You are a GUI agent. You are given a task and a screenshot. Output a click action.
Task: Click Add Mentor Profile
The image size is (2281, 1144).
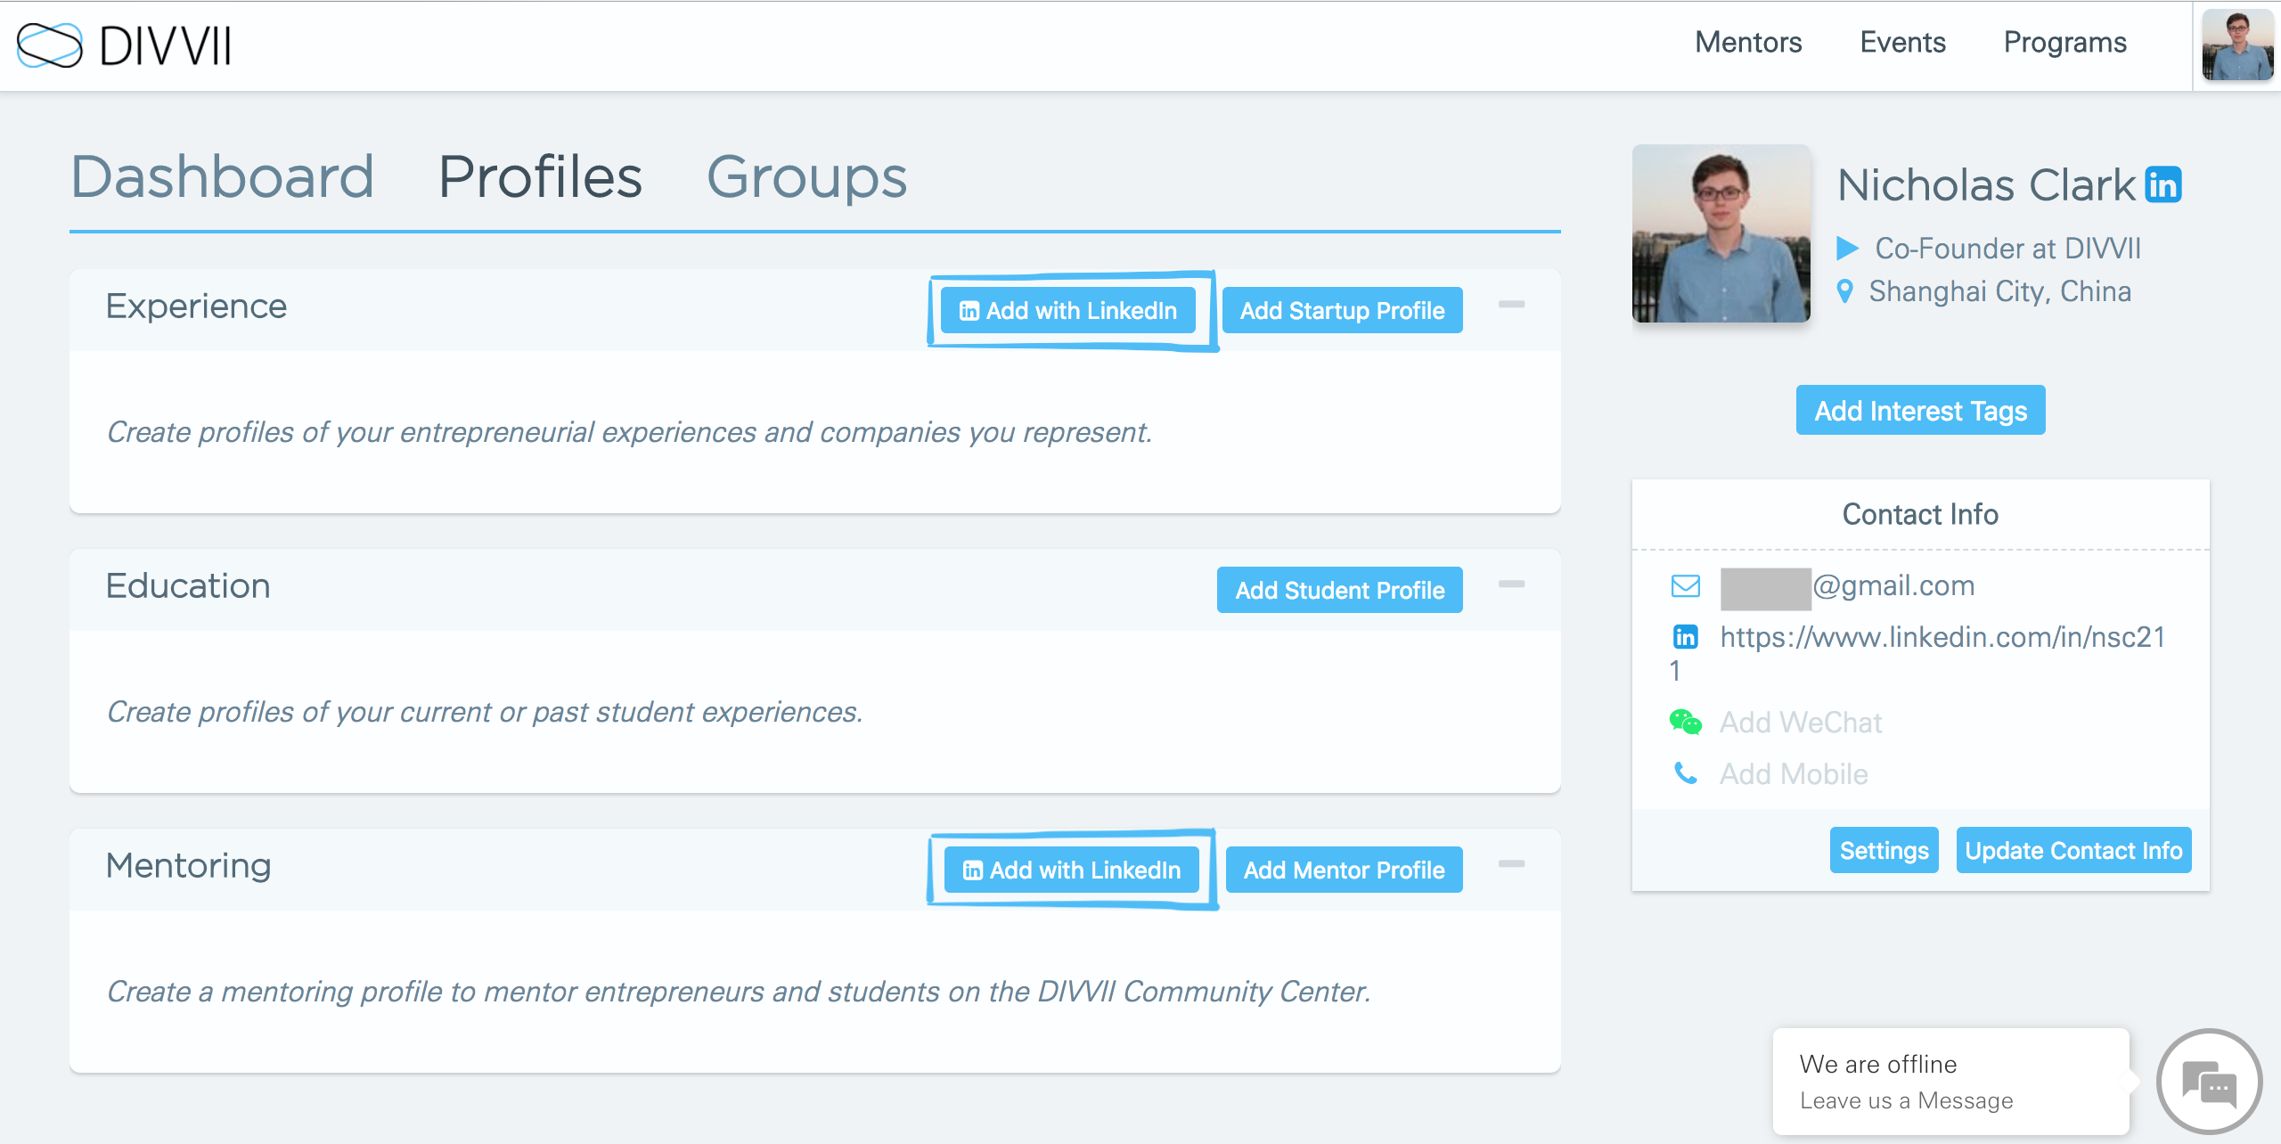[1344, 870]
